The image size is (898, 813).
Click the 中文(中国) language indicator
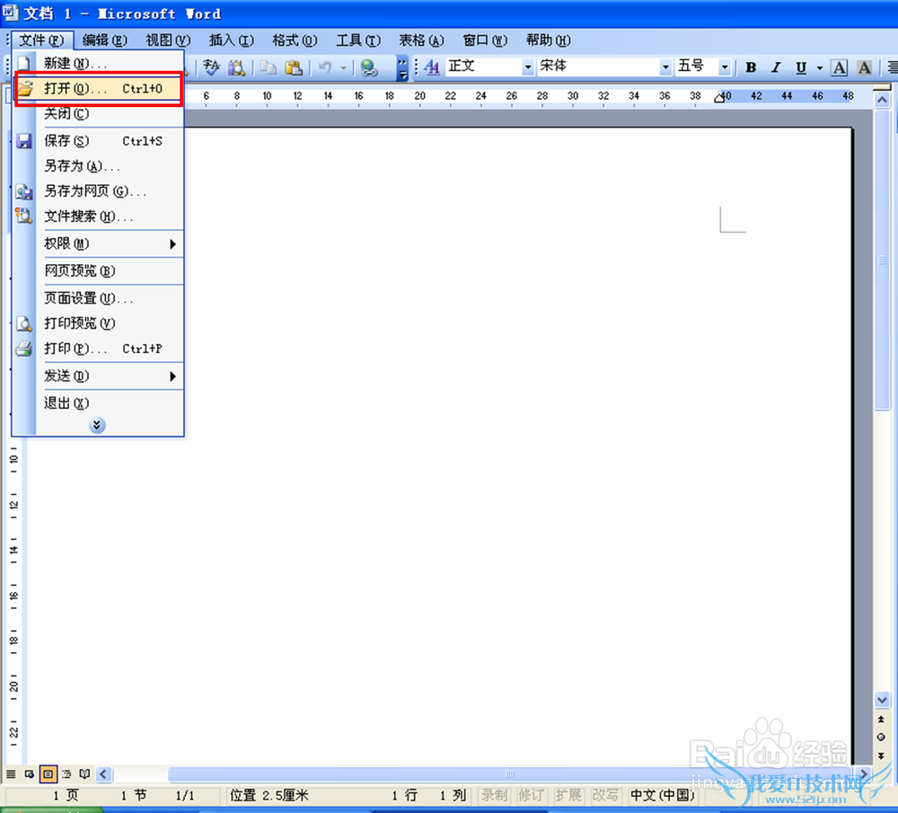pos(662,795)
